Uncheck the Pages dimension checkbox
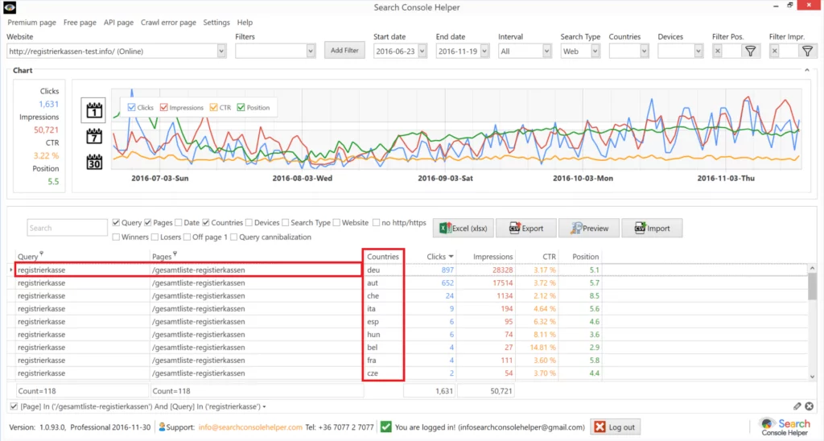Image resolution: width=824 pixels, height=441 pixels. pyautogui.click(x=148, y=222)
